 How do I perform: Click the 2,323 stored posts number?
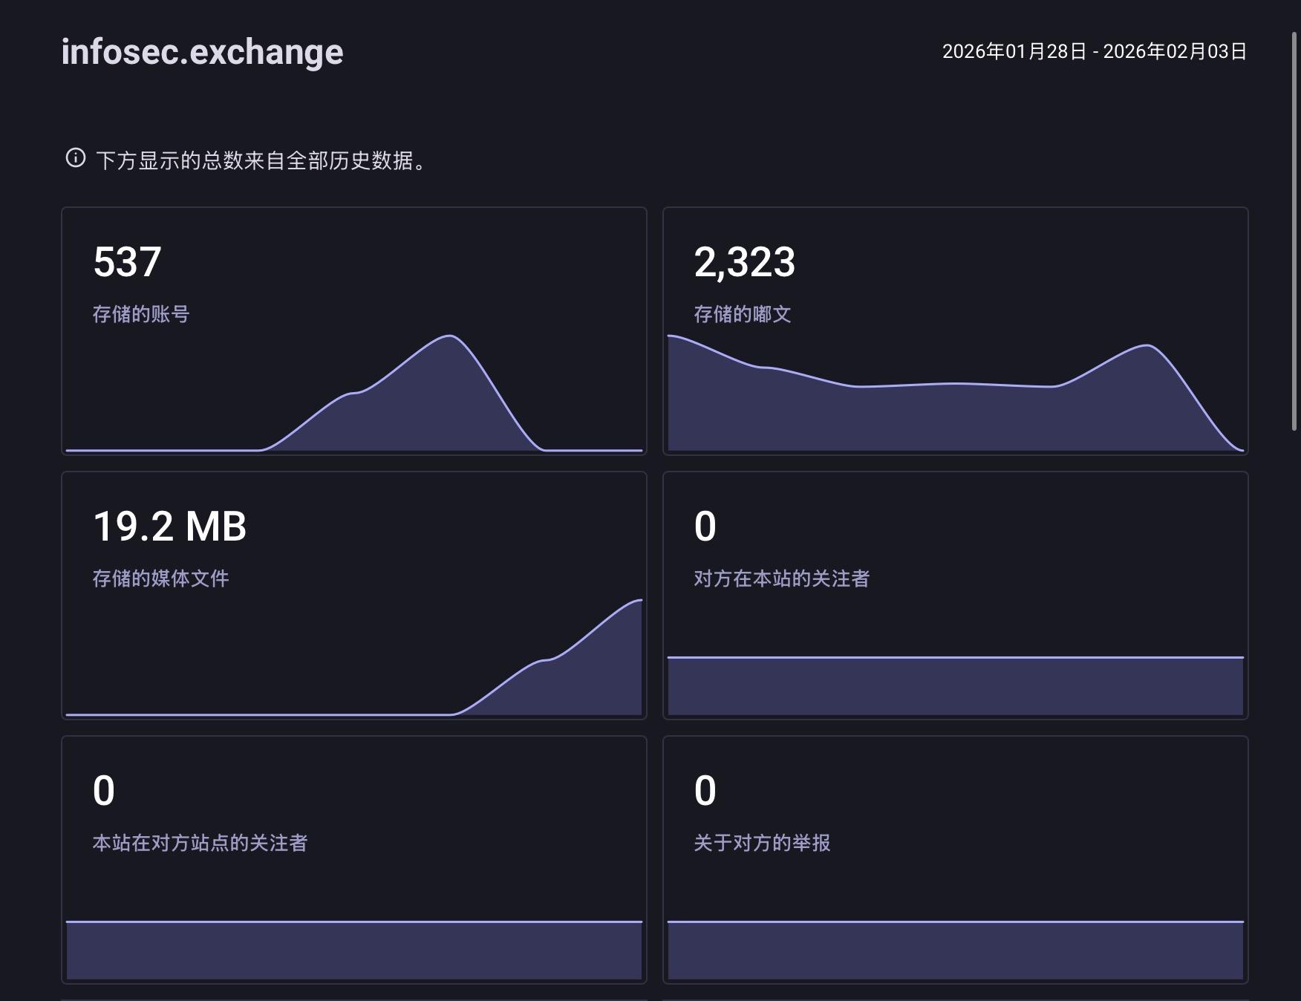tap(744, 262)
